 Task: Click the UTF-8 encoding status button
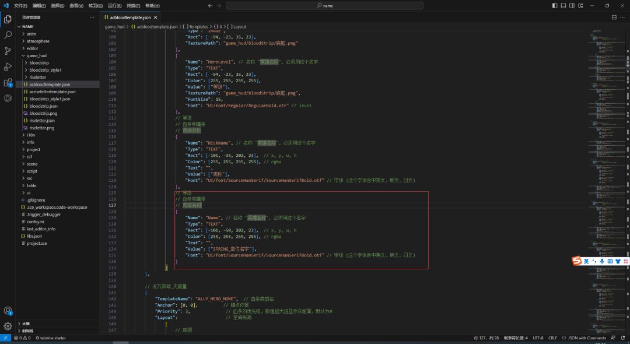(x=537, y=338)
